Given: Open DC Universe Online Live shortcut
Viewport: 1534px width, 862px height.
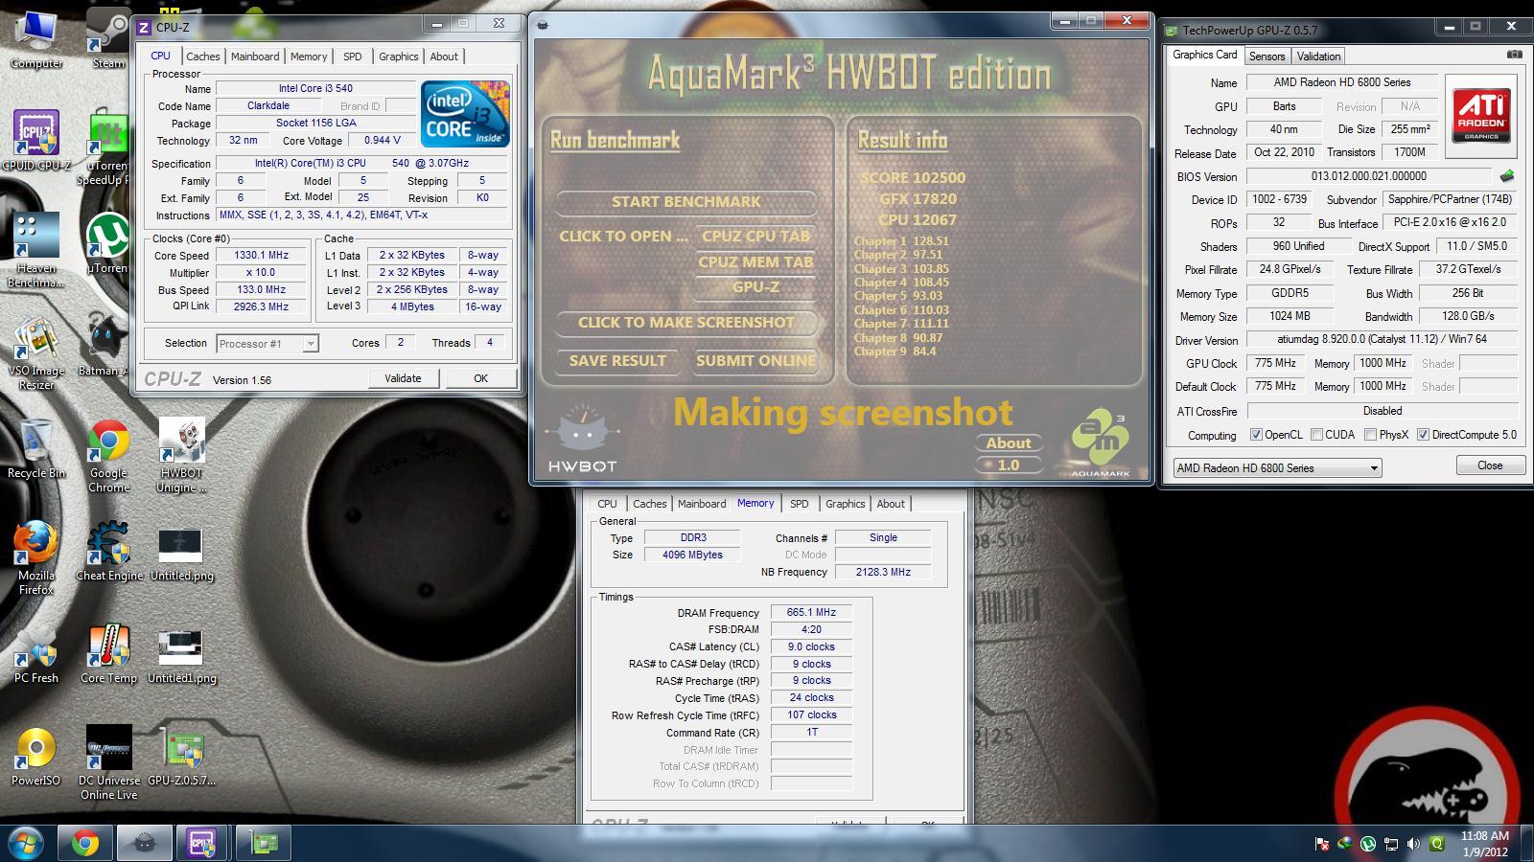Looking at the screenshot, I should click(x=108, y=764).
